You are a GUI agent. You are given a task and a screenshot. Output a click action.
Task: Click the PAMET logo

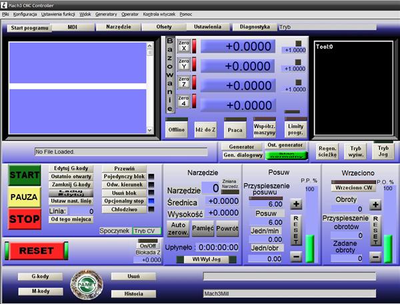pyautogui.click(x=87, y=285)
